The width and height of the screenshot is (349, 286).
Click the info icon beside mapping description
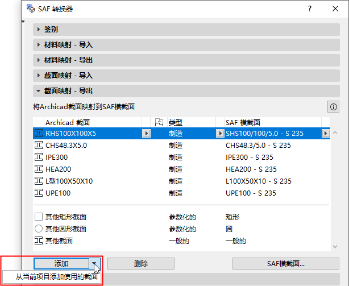[x=333, y=107]
